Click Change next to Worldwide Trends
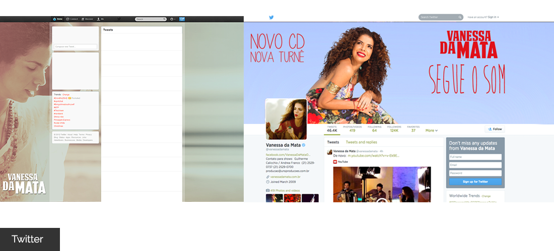The height and width of the screenshot is (251, 554). click(486, 196)
